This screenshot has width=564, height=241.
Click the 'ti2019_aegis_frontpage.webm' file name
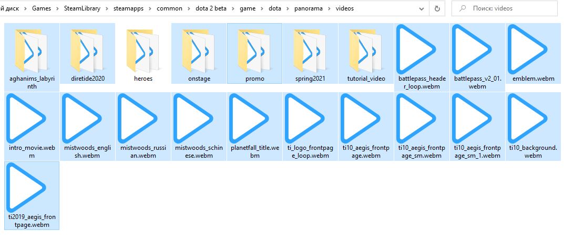[x=32, y=221]
